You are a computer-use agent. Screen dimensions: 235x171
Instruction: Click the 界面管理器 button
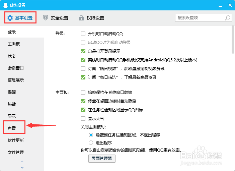(102, 158)
